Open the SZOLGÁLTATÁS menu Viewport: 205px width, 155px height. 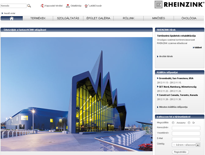coord(68,18)
